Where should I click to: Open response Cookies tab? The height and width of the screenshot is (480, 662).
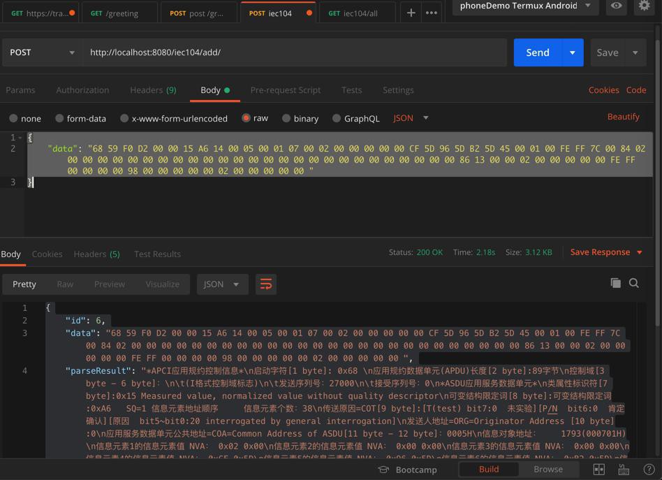(47, 254)
